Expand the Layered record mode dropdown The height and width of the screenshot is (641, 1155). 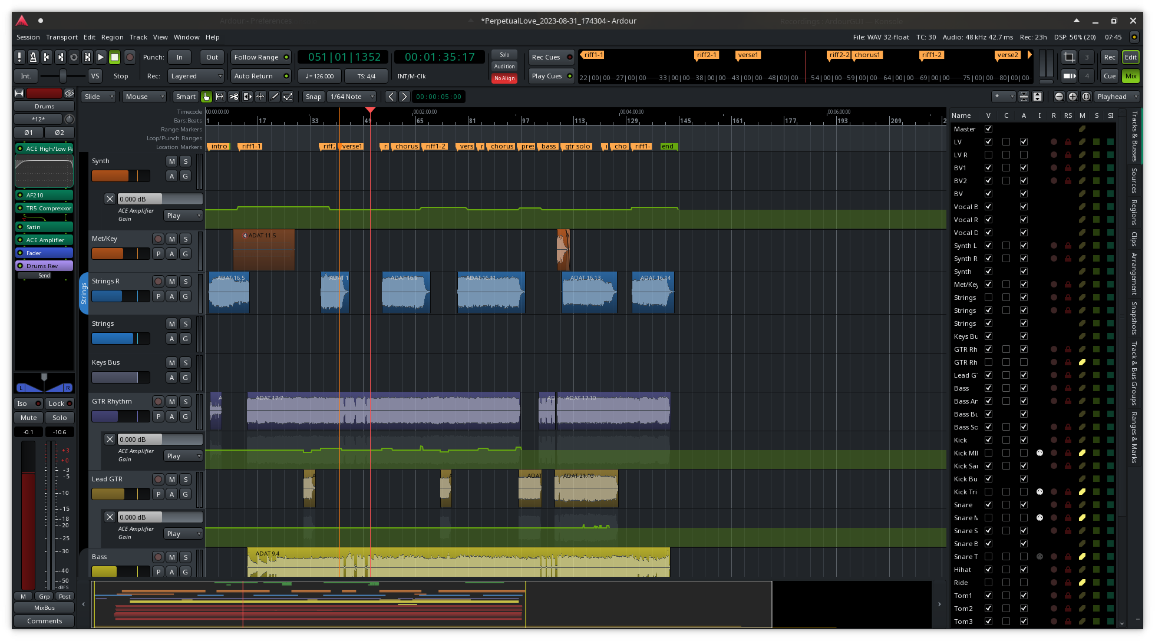click(x=196, y=76)
